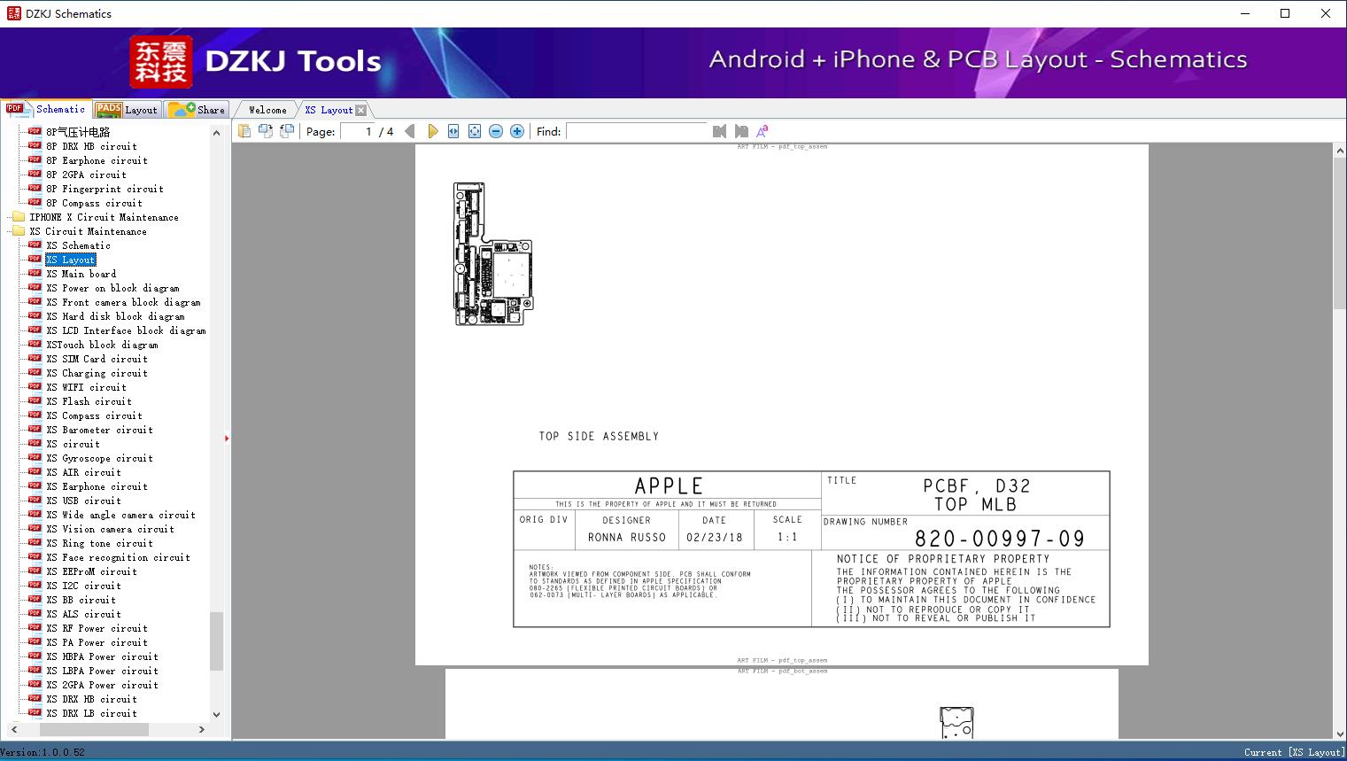Screen dimensions: 1347x761
Task: Open XS Barometer circuit
Action: coord(99,430)
